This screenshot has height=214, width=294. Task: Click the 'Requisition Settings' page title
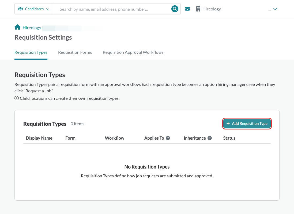tap(43, 37)
